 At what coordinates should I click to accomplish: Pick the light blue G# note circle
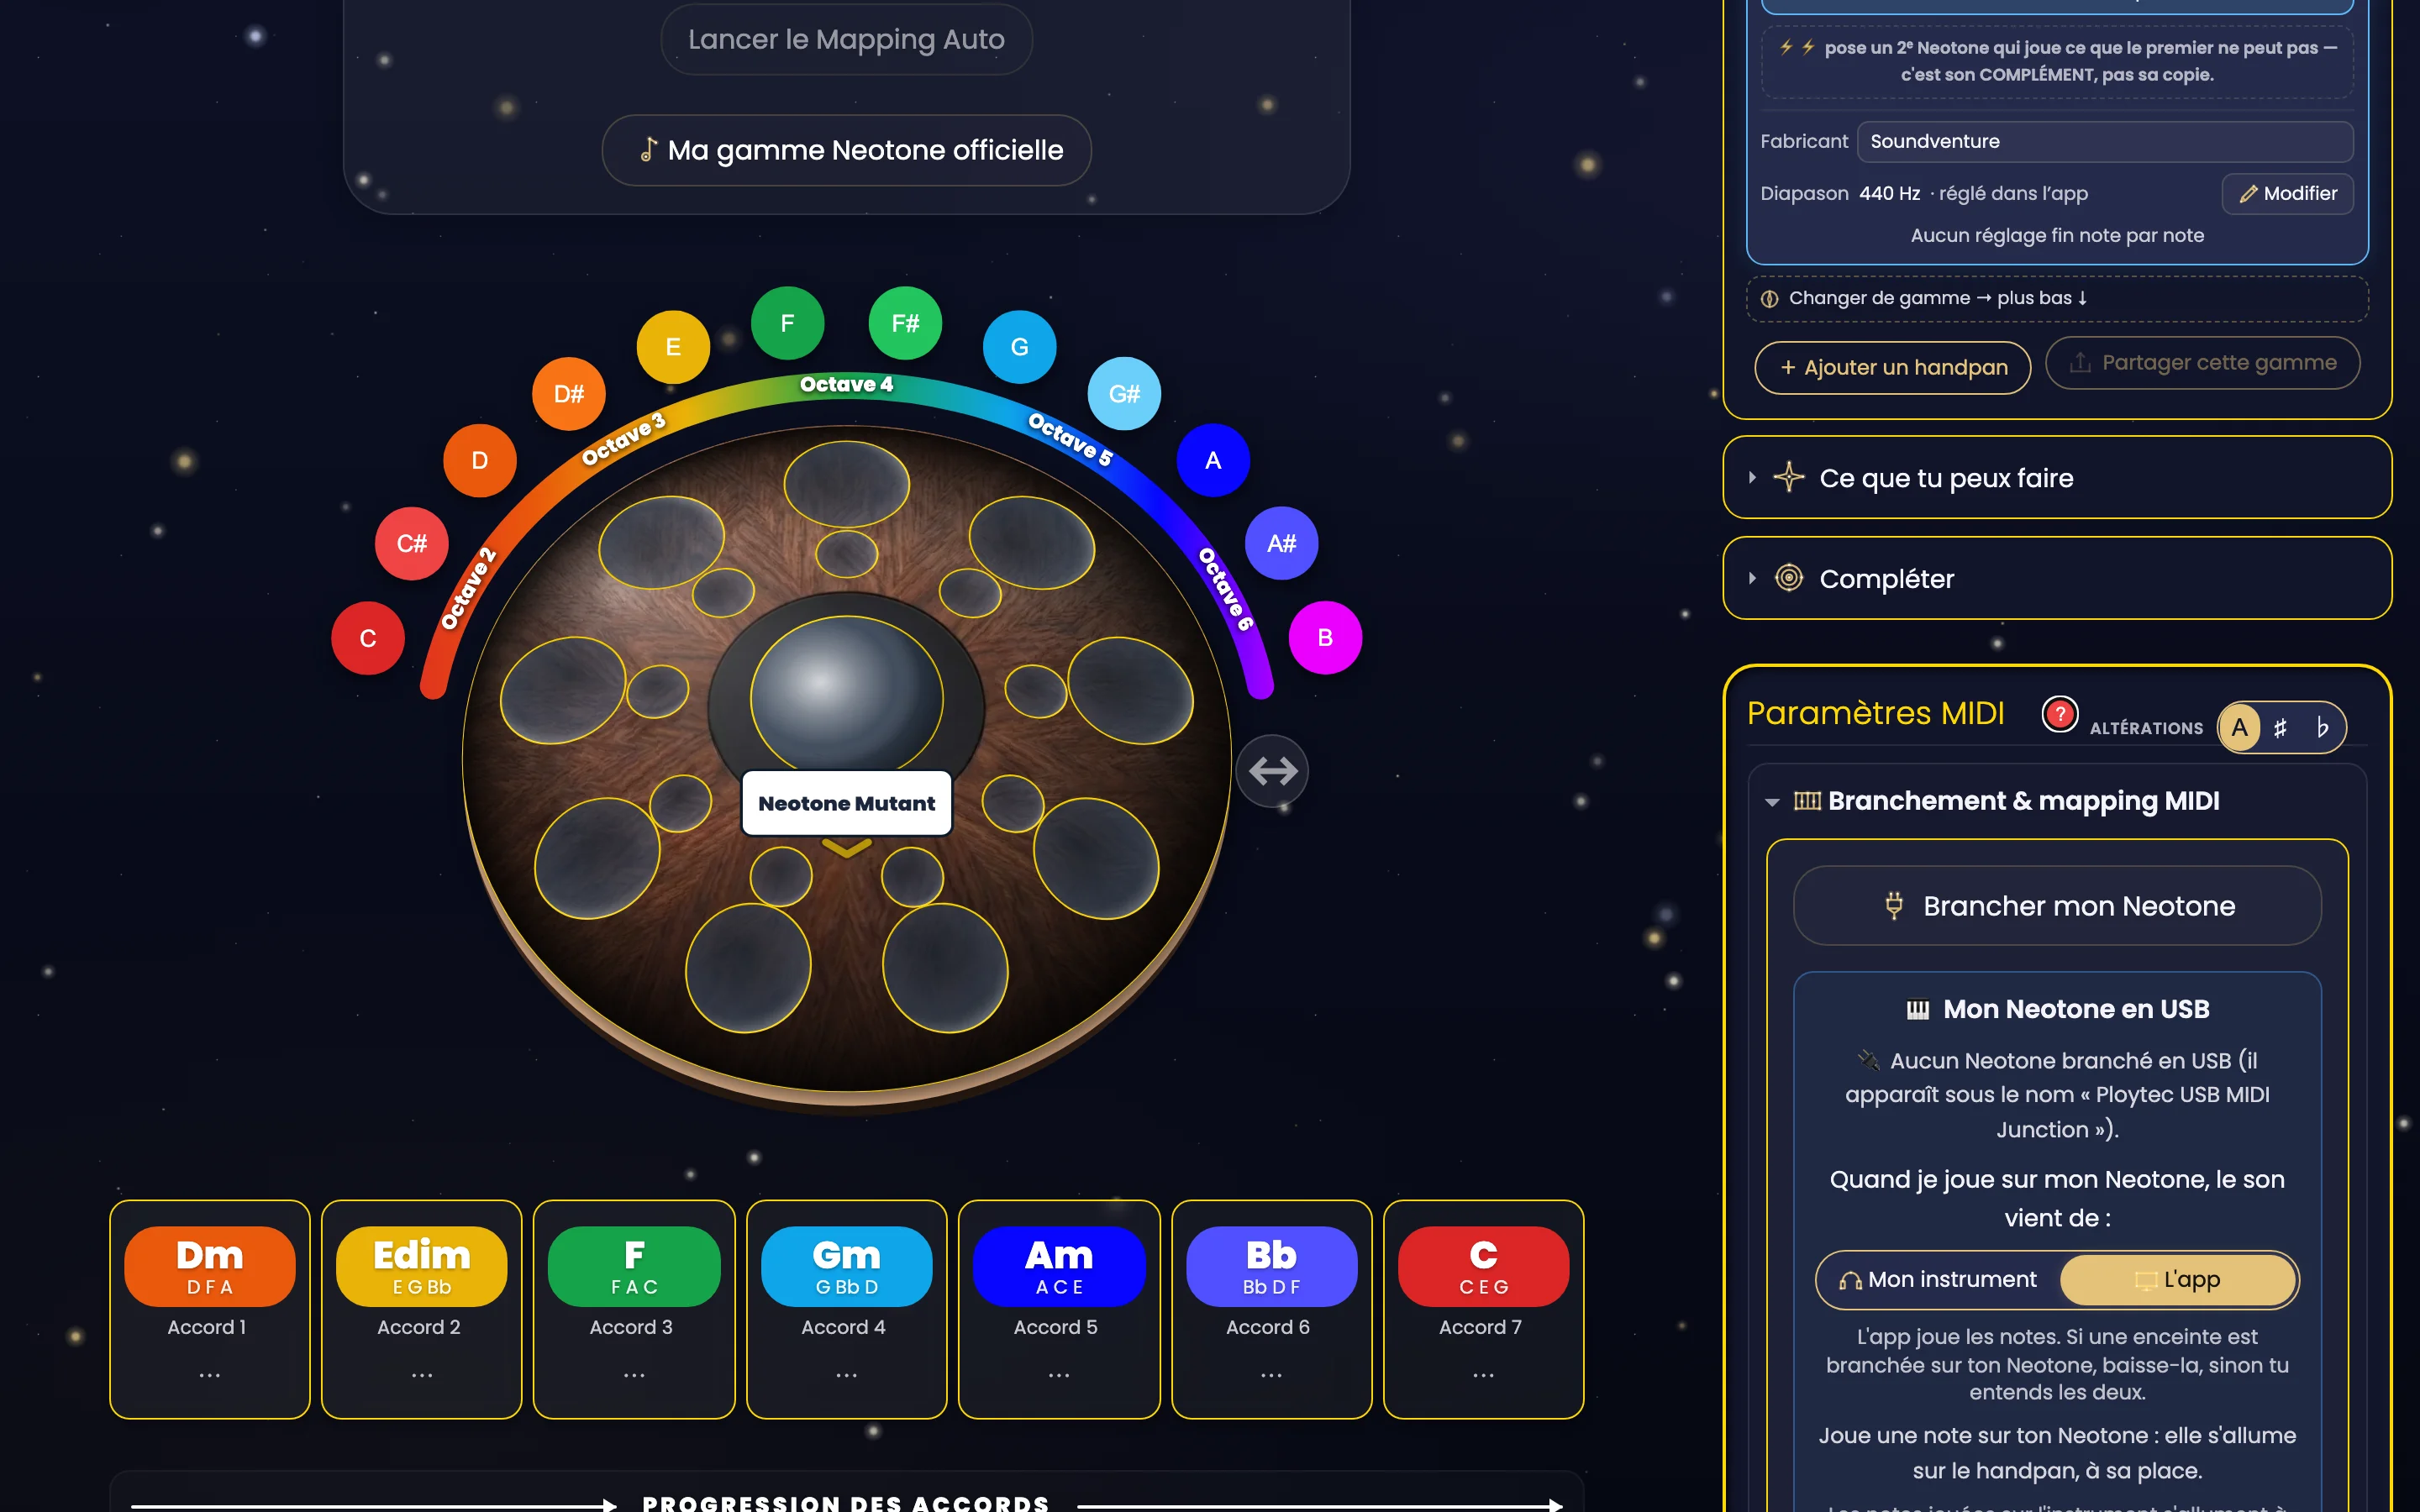pyautogui.click(x=1124, y=393)
